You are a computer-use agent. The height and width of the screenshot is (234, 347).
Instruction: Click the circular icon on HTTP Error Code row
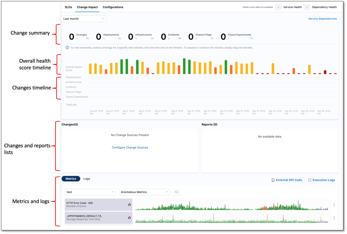(x=129, y=205)
